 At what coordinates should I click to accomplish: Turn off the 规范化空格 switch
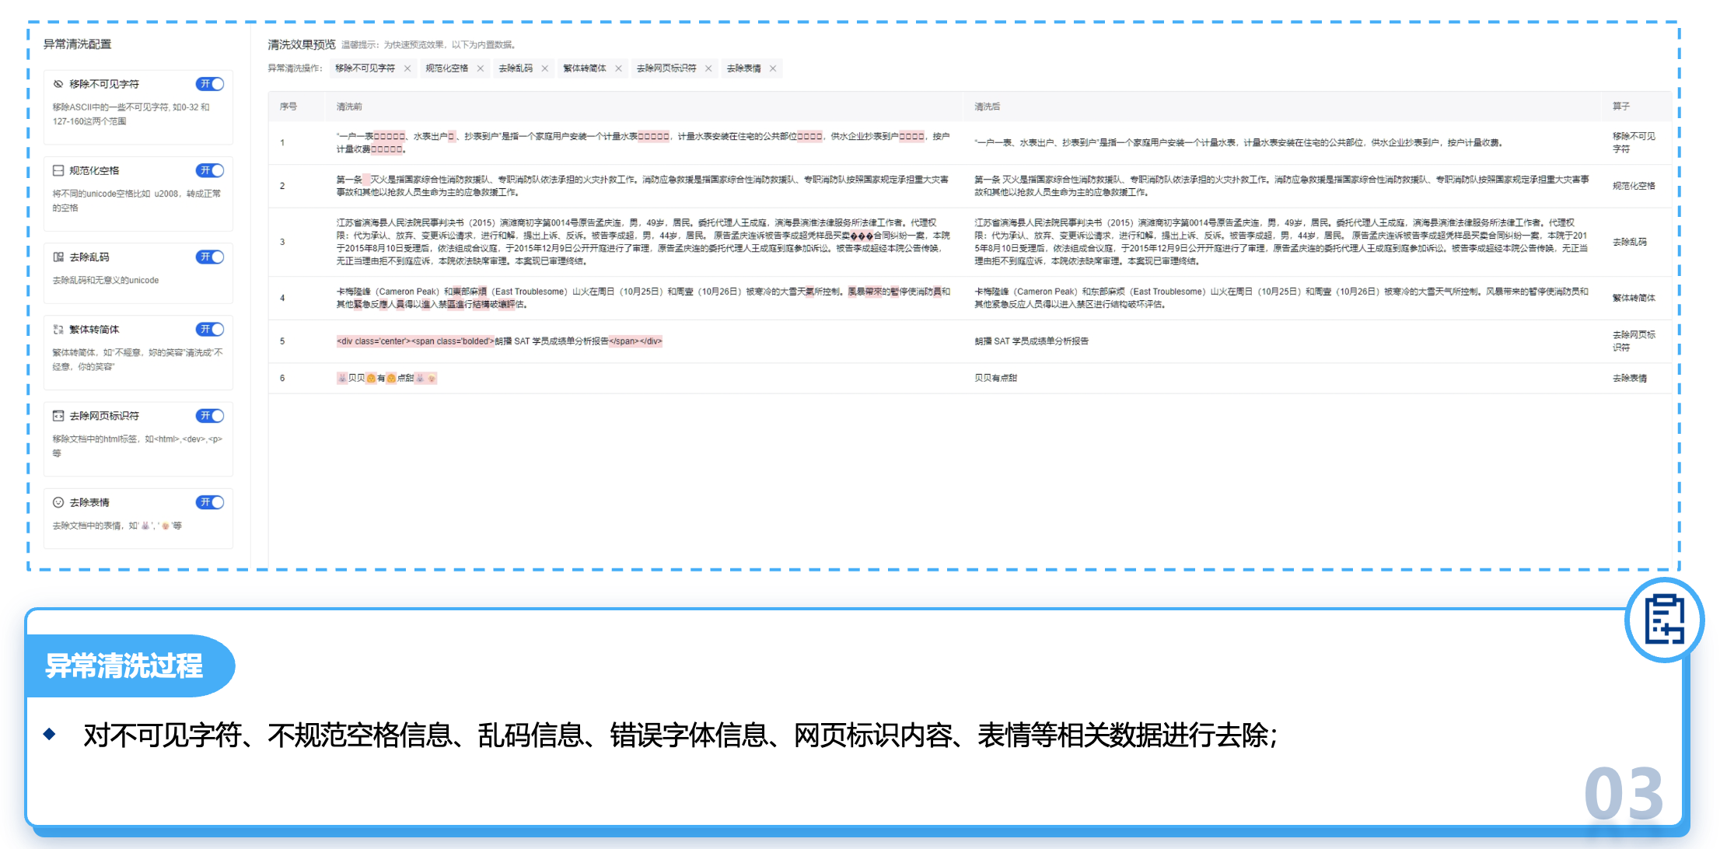(210, 170)
